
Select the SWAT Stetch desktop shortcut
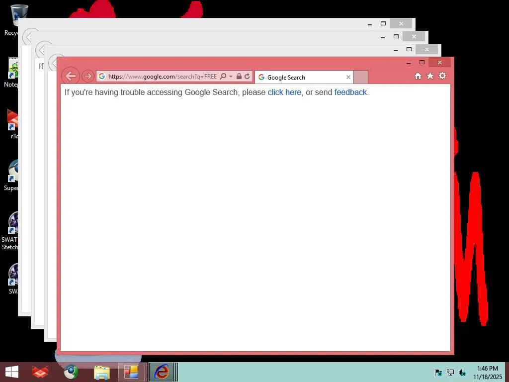pos(10,231)
